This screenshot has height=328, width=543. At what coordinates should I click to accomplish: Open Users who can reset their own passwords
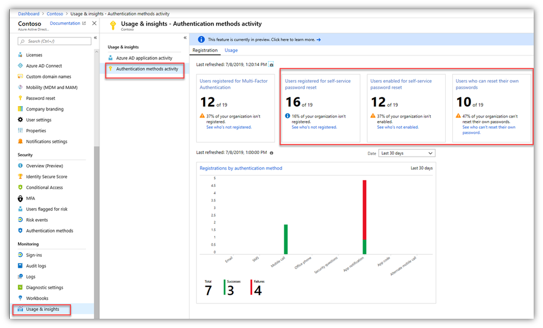click(x=487, y=84)
